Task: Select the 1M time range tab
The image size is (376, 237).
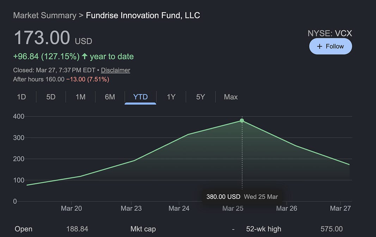Action: coord(81,97)
